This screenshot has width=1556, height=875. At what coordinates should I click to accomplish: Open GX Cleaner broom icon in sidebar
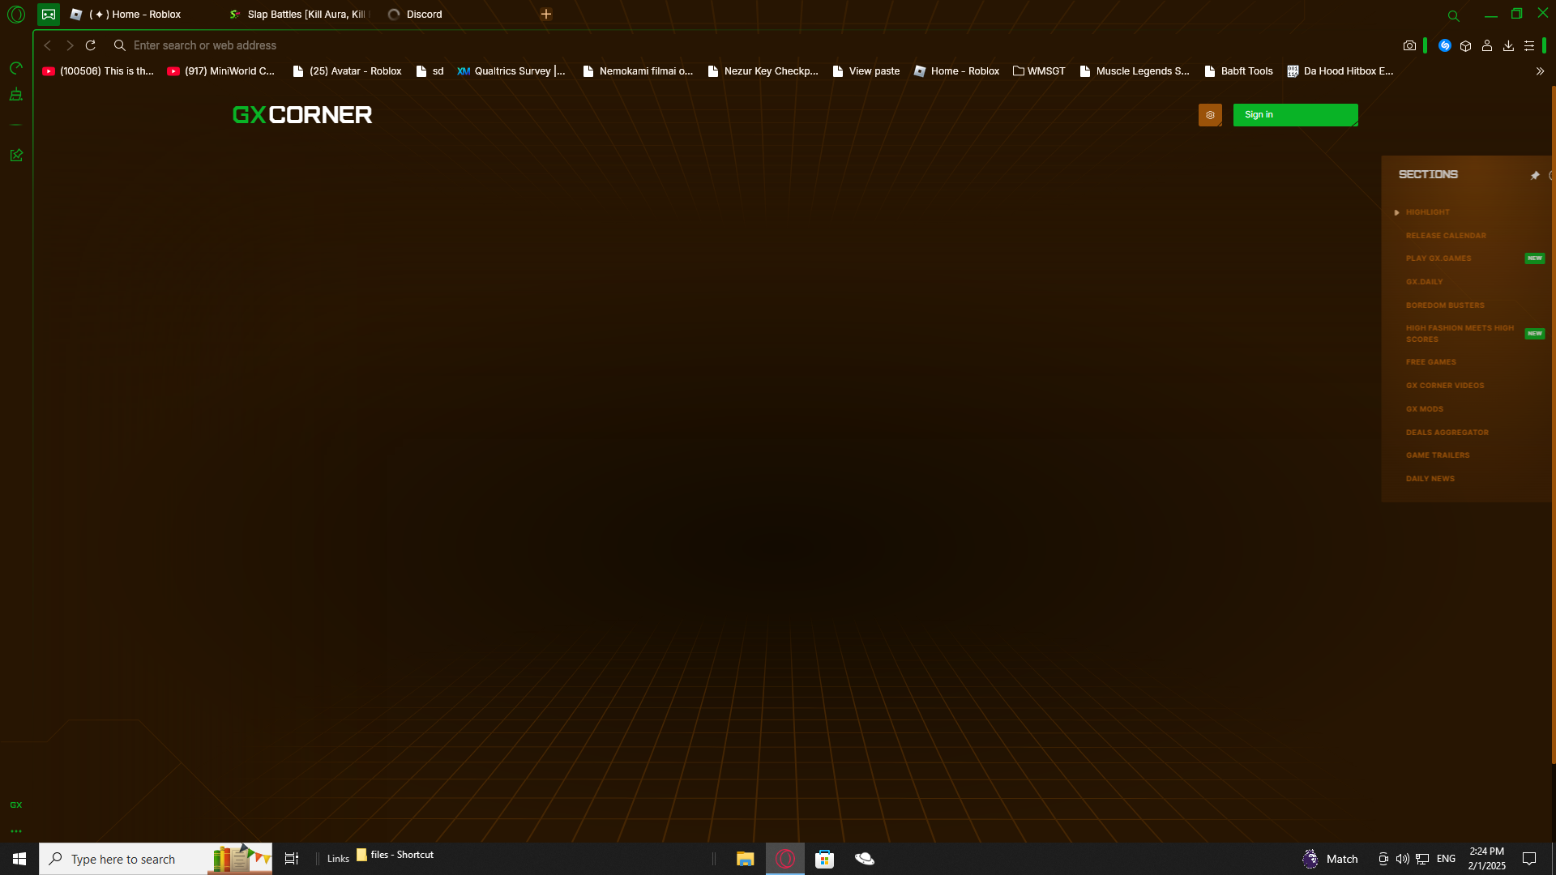(15, 96)
